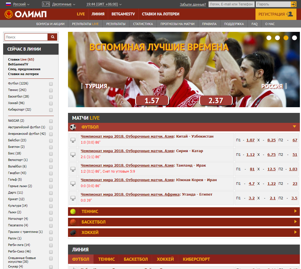Select draw odds 12.5 for Таиланд - Ирак
Image resolution: width=301 pixels, height=269 pixels.
click(271, 169)
